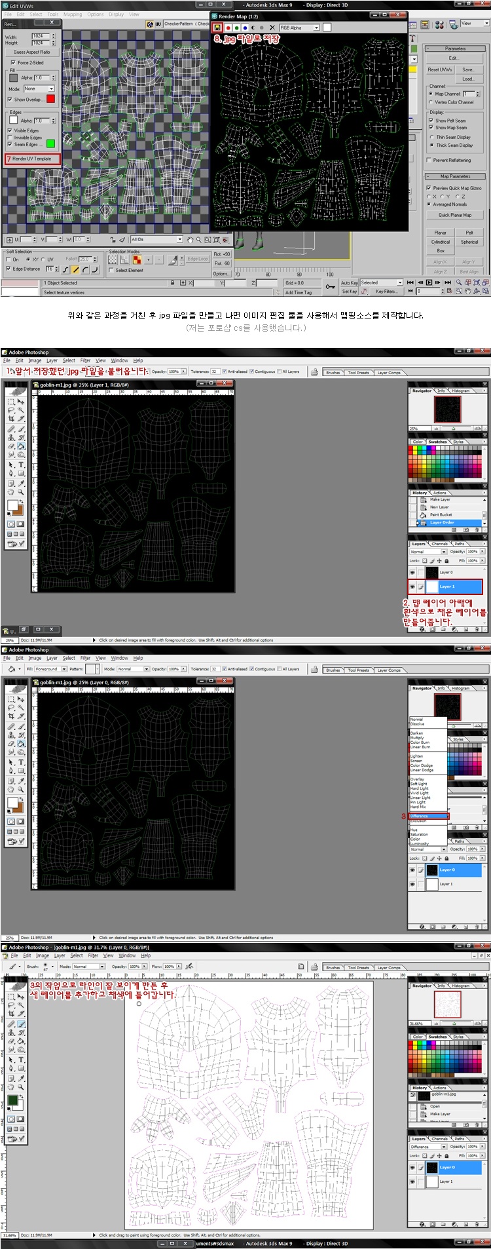Switch to Styles tab in first Photoshop window

point(458,442)
